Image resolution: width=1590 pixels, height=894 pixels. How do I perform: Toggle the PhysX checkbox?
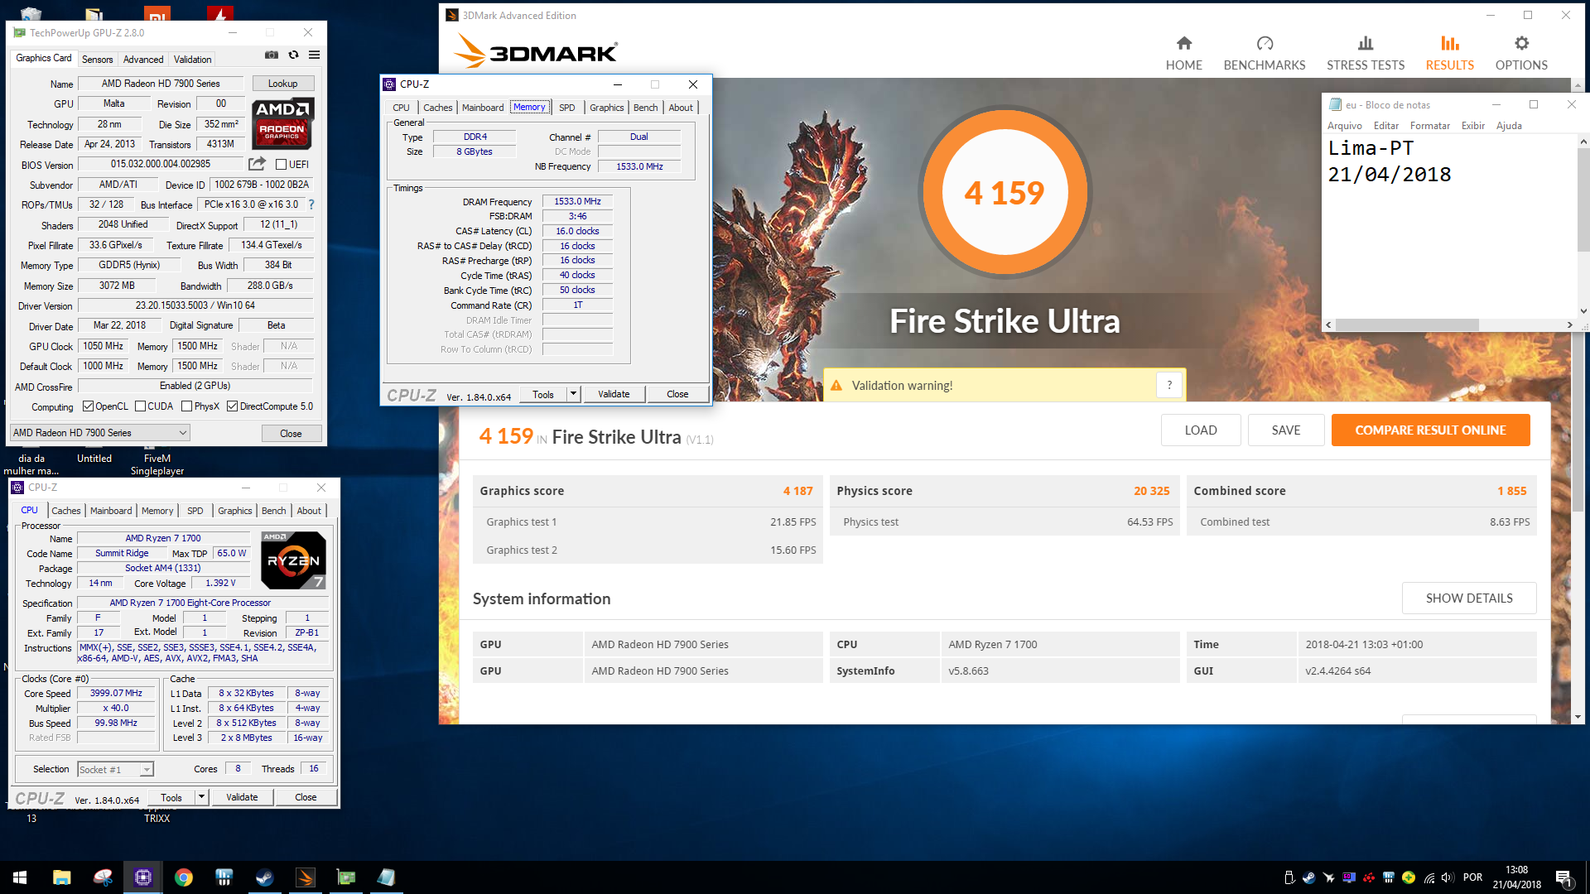coord(186,406)
